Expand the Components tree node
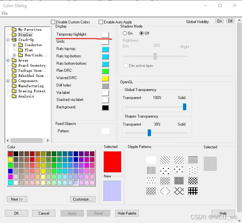This screenshot has height=223, width=242. pyautogui.click(x=8, y=81)
